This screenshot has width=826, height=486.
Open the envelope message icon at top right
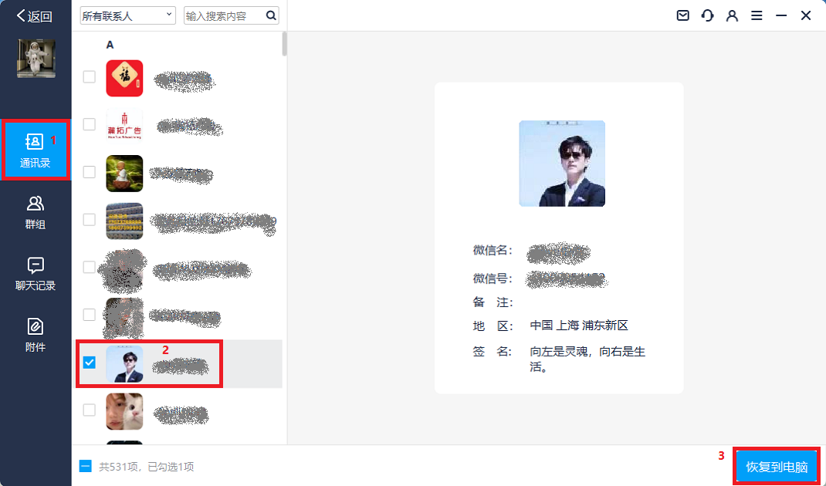pos(682,15)
